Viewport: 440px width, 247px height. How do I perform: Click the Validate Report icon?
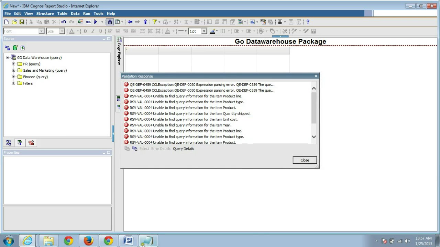[x=80, y=22]
